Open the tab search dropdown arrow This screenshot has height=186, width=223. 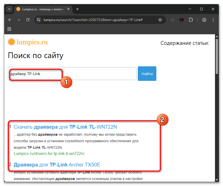tap(9, 9)
